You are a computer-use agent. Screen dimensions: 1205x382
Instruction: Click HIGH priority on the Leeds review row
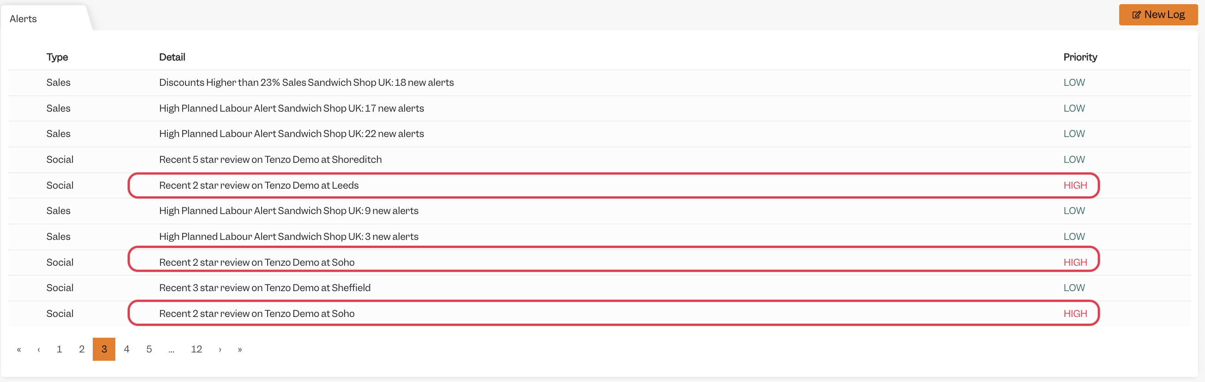click(1075, 185)
